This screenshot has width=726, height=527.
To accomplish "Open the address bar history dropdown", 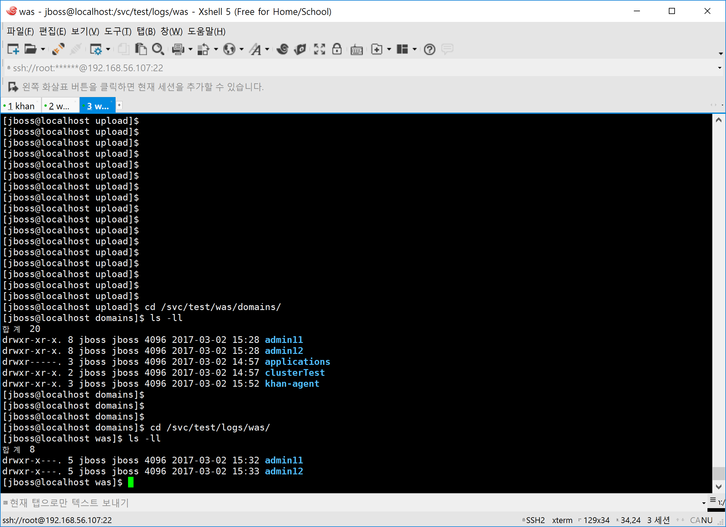I will [719, 68].
